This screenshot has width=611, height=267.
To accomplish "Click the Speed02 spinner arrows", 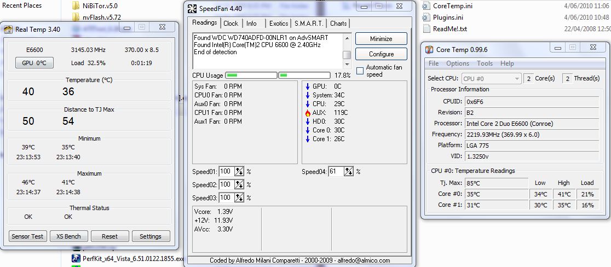I will point(239,184).
